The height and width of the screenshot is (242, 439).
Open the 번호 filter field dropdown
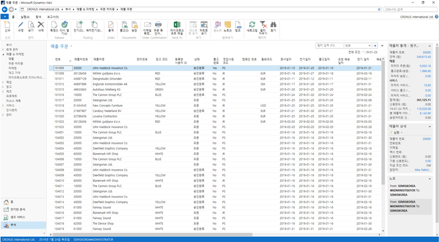[x=370, y=46]
